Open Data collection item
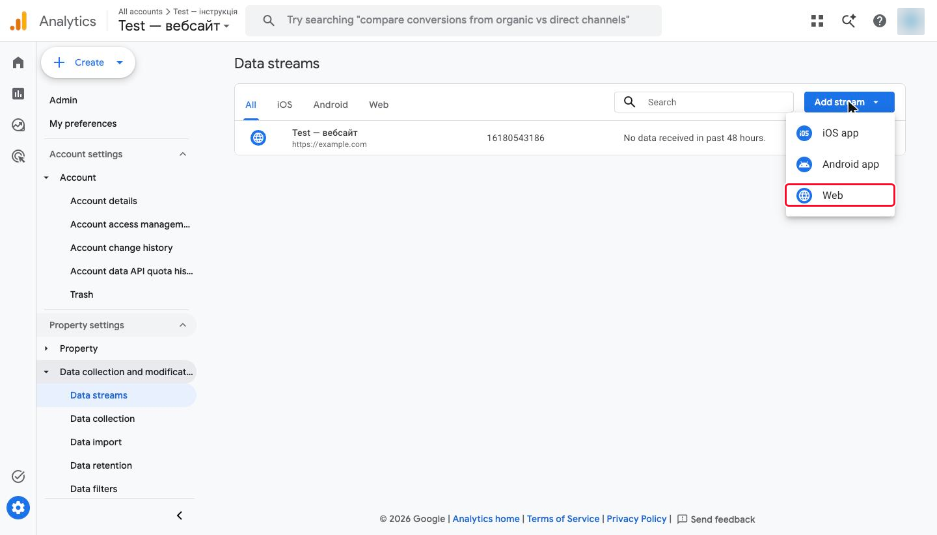The width and height of the screenshot is (937, 535). click(x=103, y=419)
